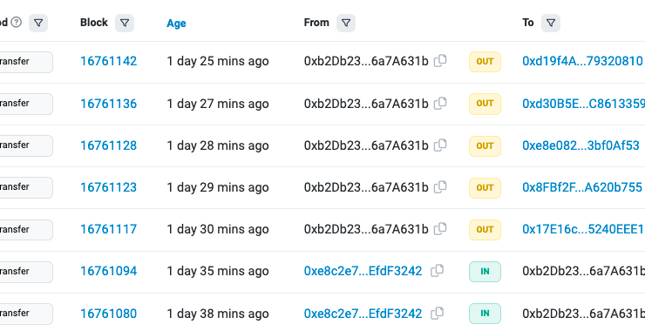Click the OUT badge in block 16761136 row

(x=485, y=104)
